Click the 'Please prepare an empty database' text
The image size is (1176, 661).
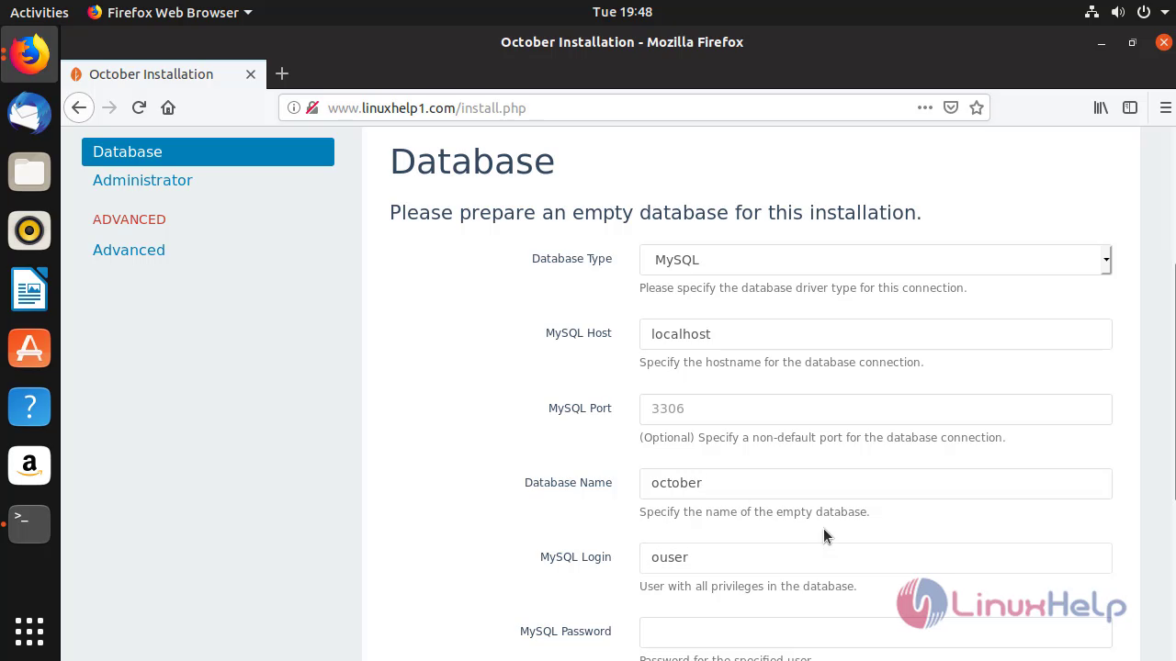tap(655, 213)
